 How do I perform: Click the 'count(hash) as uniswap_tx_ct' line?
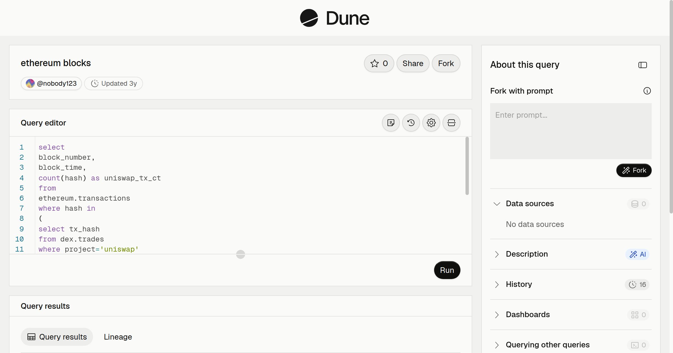point(100,178)
